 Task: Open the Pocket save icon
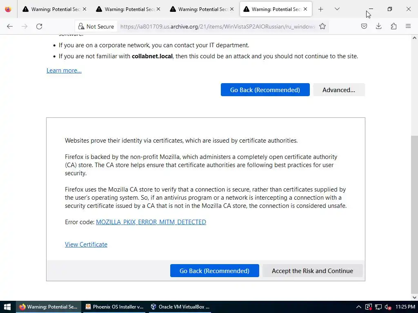pyautogui.click(x=364, y=26)
